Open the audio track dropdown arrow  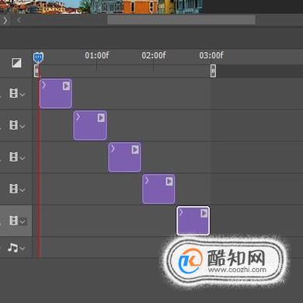tap(23, 249)
